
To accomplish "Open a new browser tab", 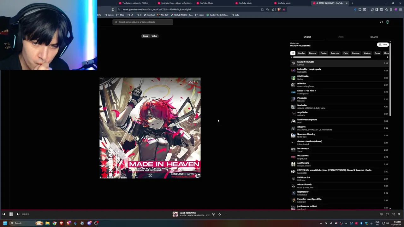I will (353, 3).
